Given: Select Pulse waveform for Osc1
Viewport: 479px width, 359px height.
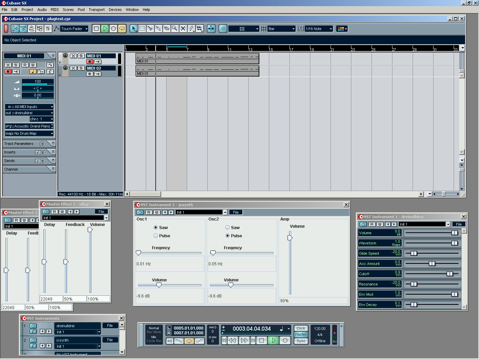Looking at the screenshot, I should pyautogui.click(x=156, y=236).
